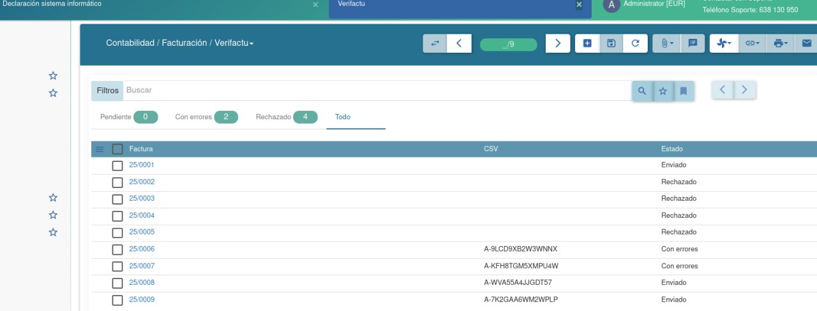Click the record counter _/9 pill
This screenshot has width=817, height=311.
coord(509,45)
